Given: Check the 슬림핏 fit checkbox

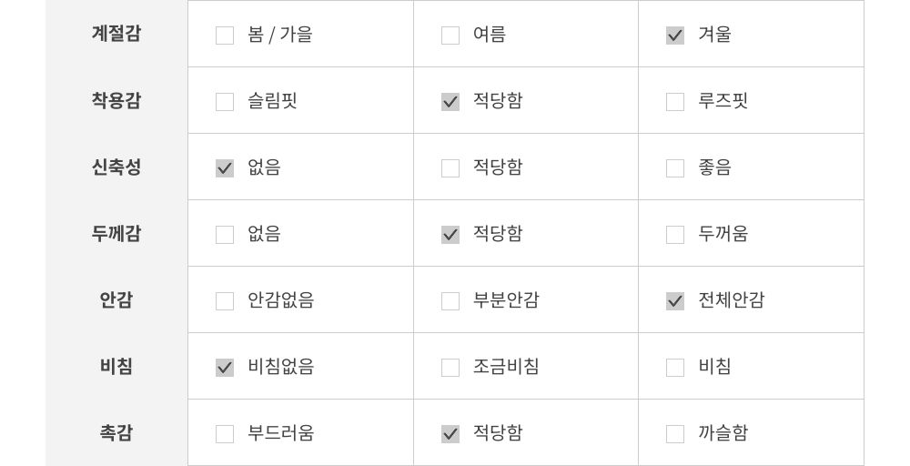Looking at the screenshot, I should pyautogui.click(x=225, y=102).
